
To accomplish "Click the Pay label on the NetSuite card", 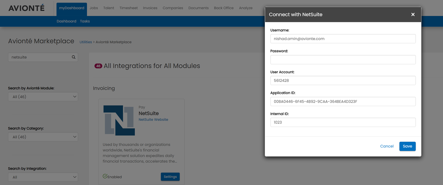I will coord(142,107).
